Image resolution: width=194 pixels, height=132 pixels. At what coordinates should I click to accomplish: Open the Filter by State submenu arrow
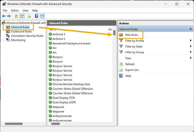click(191, 46)
